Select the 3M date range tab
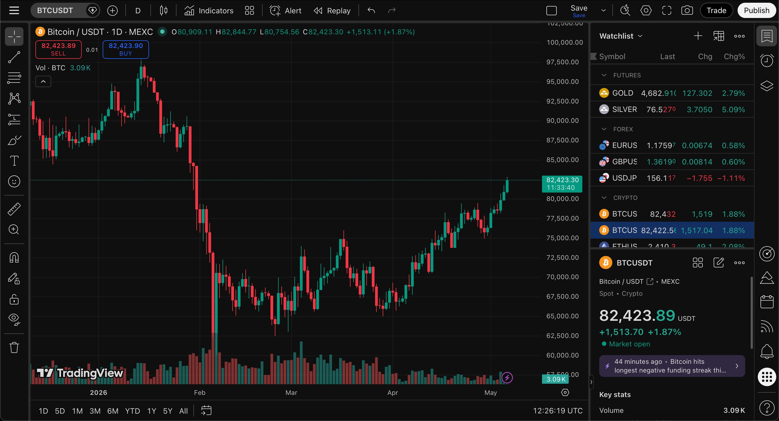Screen dimensions: 779x421 pos(95,411)
